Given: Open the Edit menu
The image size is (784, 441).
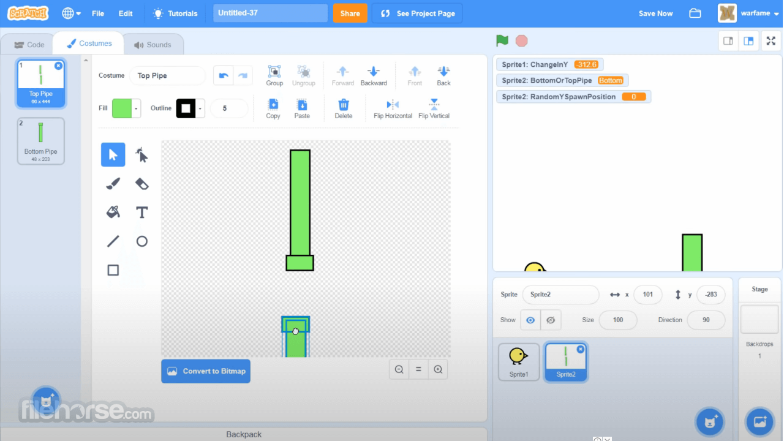Looking at the screenshot, I should [x=126, y=13].
